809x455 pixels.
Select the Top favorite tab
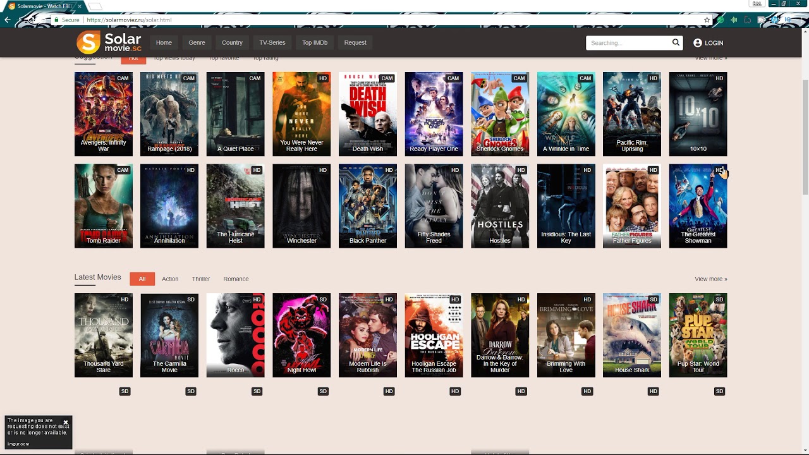pyautogui.click(x=224, y=58)
